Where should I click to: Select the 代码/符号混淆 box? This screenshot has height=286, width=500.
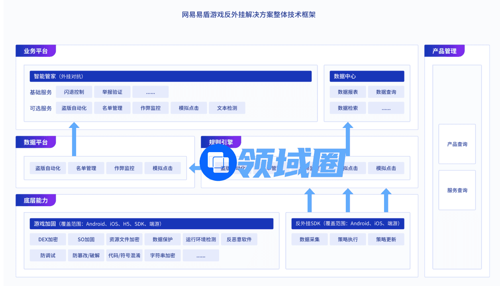(x=124, y=255)
